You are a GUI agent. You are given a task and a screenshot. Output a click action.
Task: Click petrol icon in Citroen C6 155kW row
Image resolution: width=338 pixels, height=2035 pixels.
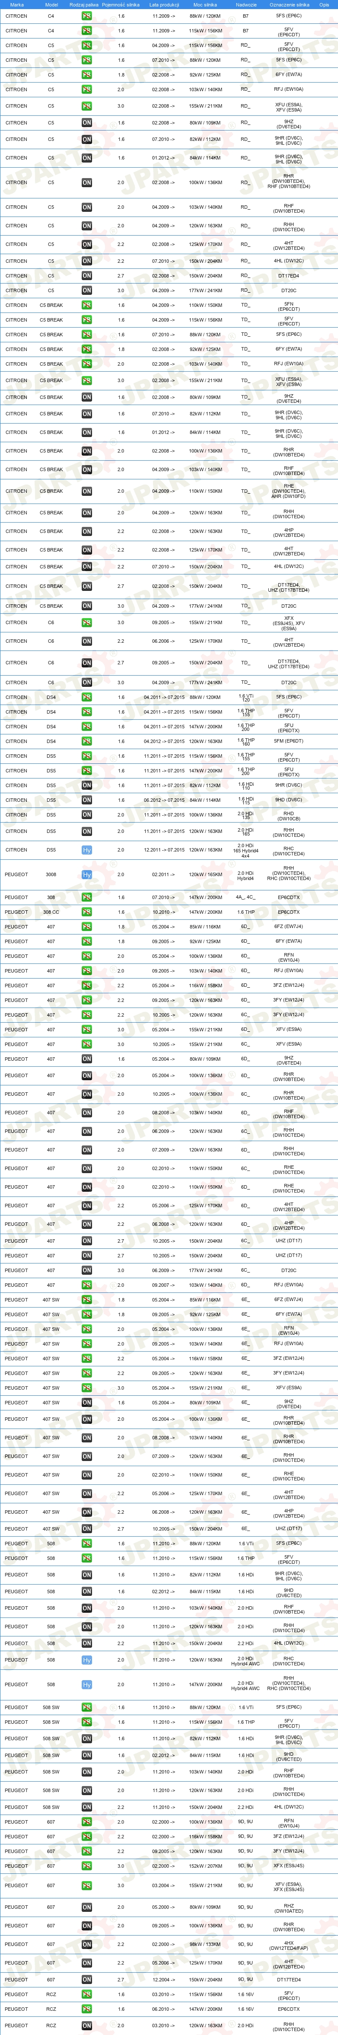(x=87, y=622)
